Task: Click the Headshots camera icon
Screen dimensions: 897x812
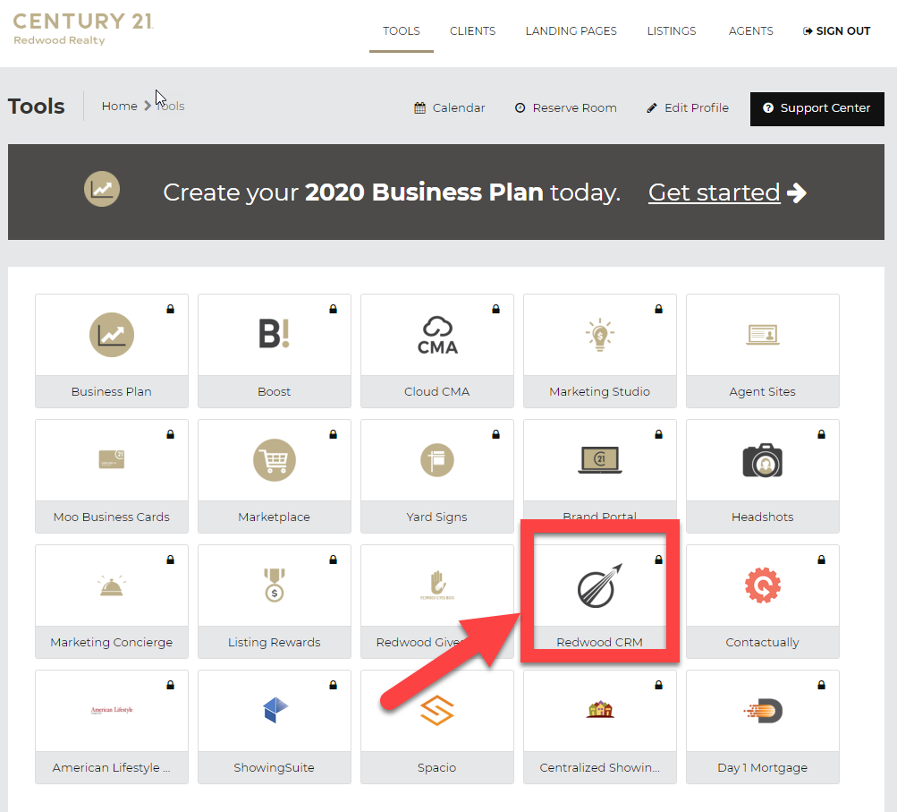Action: (763, 460)
